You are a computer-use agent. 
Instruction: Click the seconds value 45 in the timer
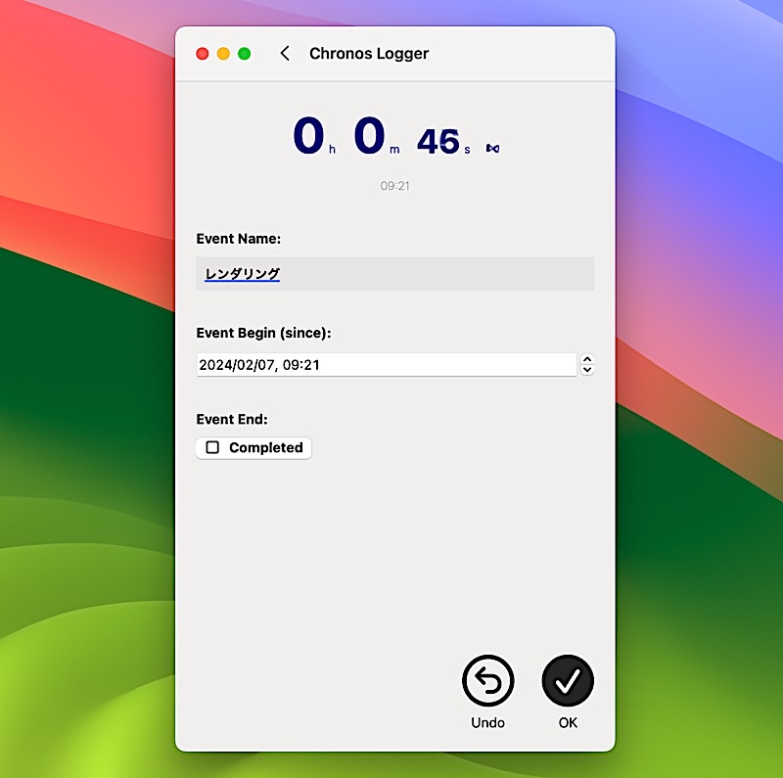pyautogui.click(x=439, y=141)
